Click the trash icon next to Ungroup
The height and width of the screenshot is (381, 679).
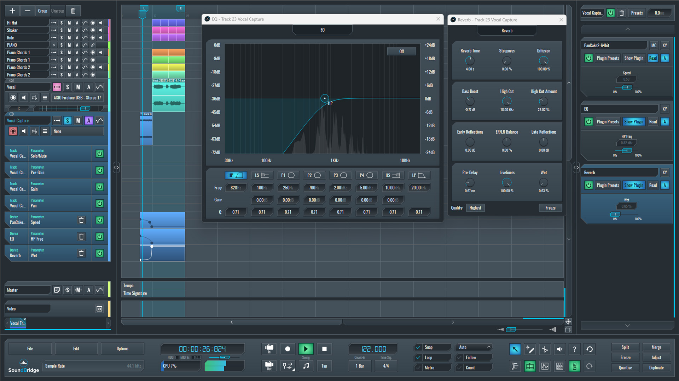pos(73,11)
